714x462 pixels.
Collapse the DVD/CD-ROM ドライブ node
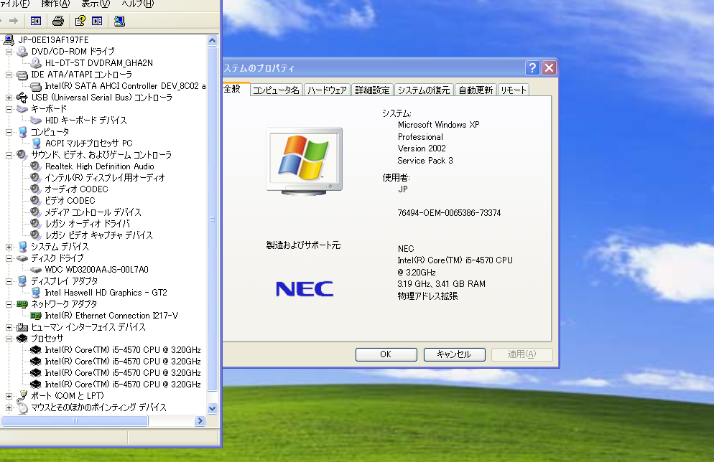(9, 52)
